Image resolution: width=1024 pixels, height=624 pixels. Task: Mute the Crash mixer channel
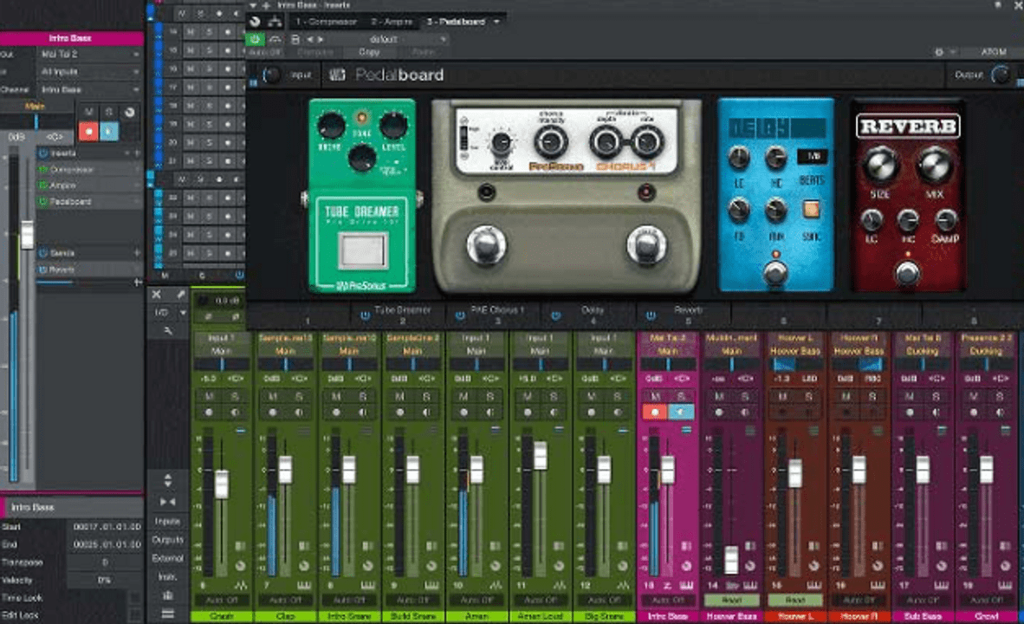[x=210, y=397]
